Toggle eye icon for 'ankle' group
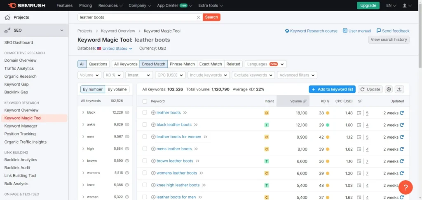Viewport: 422px width, 200px height. pos(127,124)
